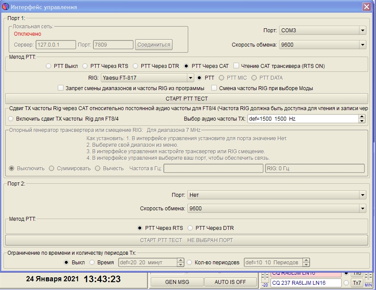The image size is (376, 290).
Task: Open the COM3 port dropdown
Action: click(x=363, y=30)
